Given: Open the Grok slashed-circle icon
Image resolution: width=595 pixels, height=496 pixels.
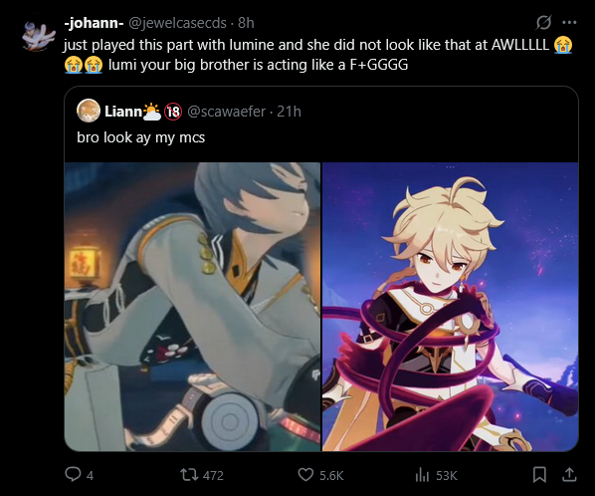Looking at the screenshot, I should 543,22.
